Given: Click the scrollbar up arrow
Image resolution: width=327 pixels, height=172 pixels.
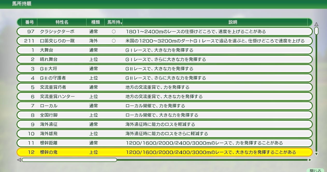Looking at the screenshot, I should coord(316,23).
